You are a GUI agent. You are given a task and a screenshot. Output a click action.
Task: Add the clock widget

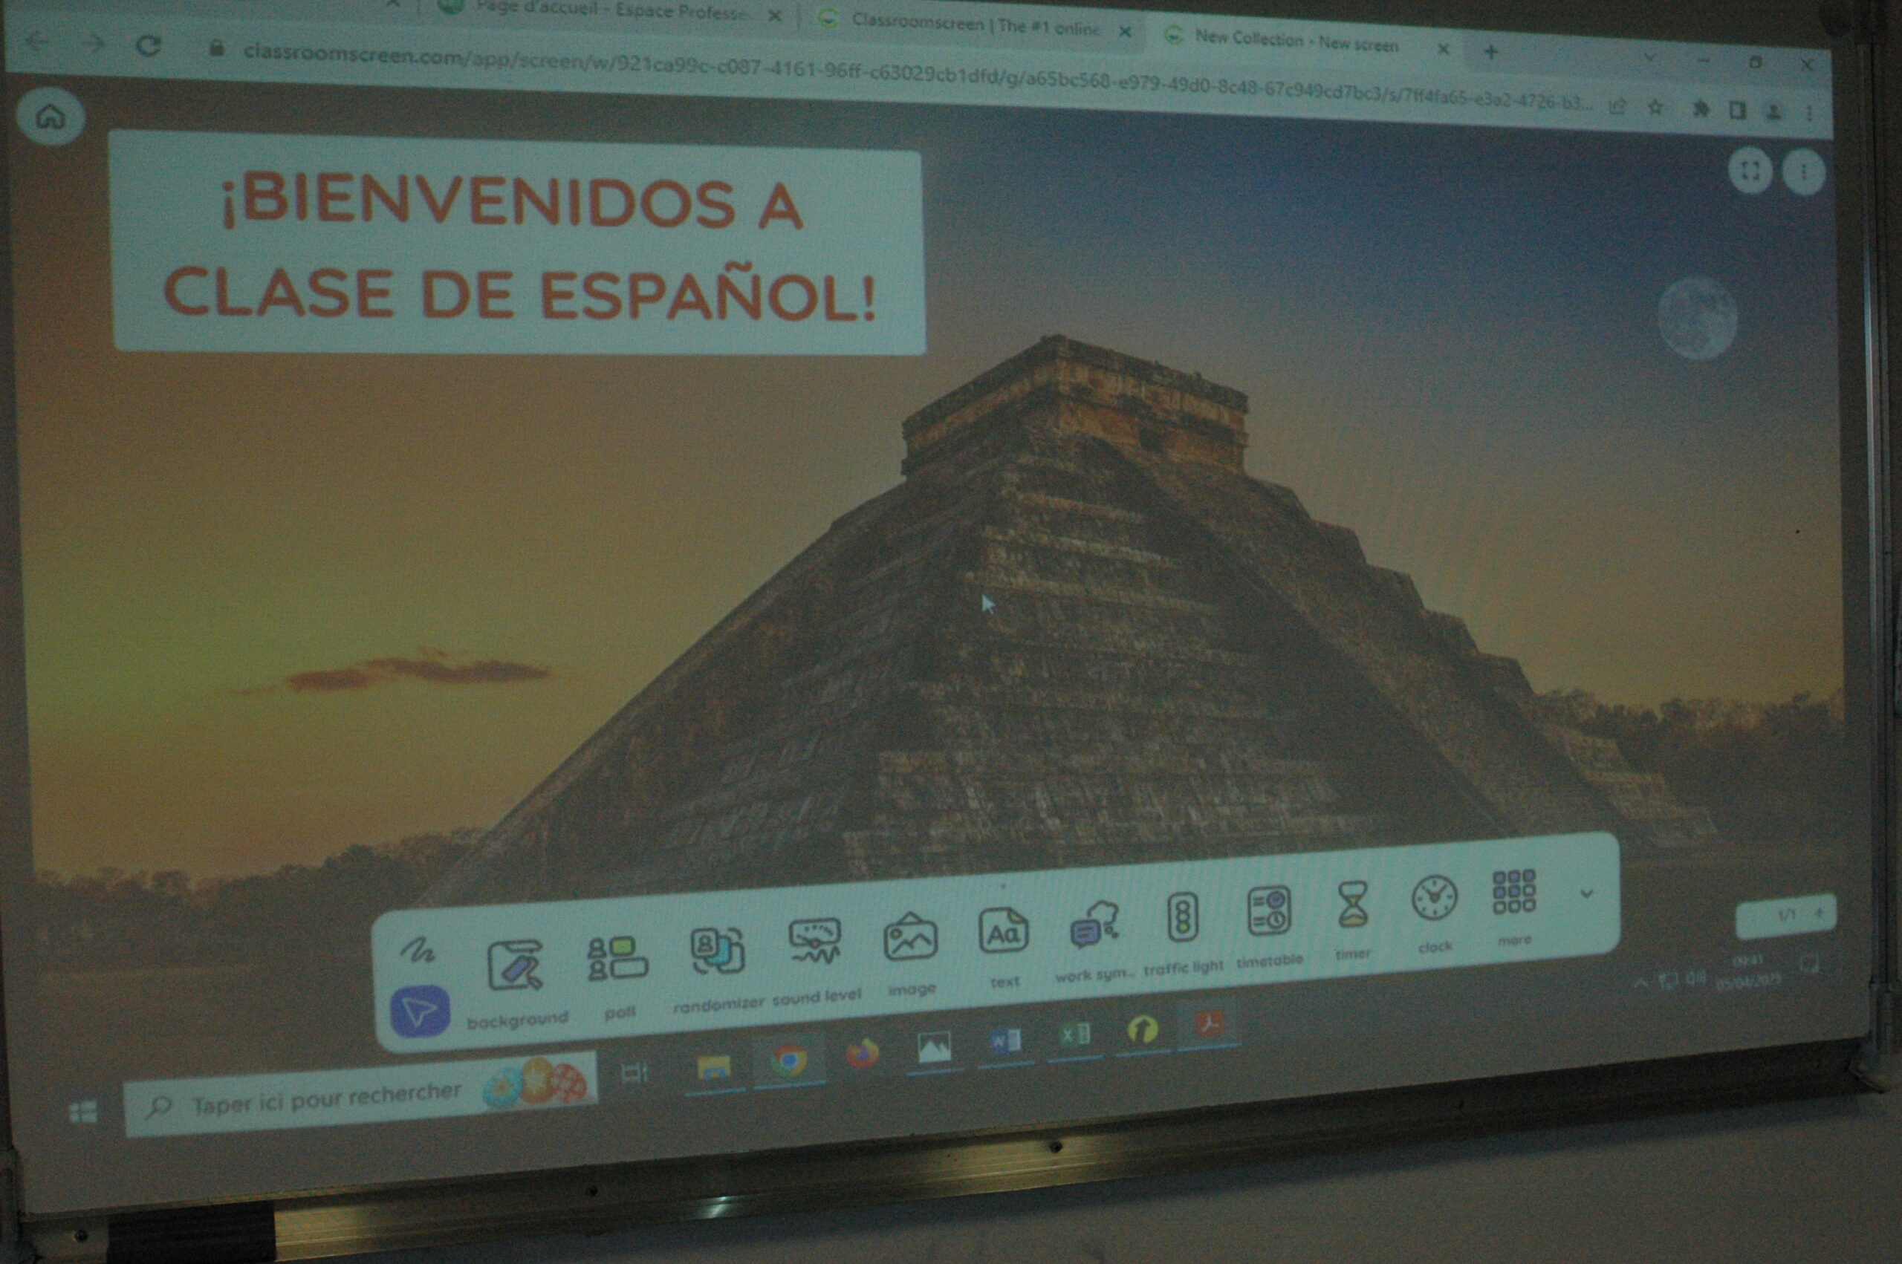coord(1435,898)
